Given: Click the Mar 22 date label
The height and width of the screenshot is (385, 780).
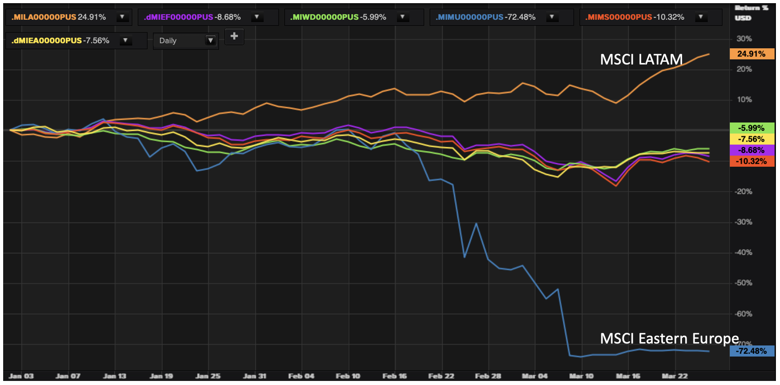Looking at the screenshot, I should click(675, 376).
